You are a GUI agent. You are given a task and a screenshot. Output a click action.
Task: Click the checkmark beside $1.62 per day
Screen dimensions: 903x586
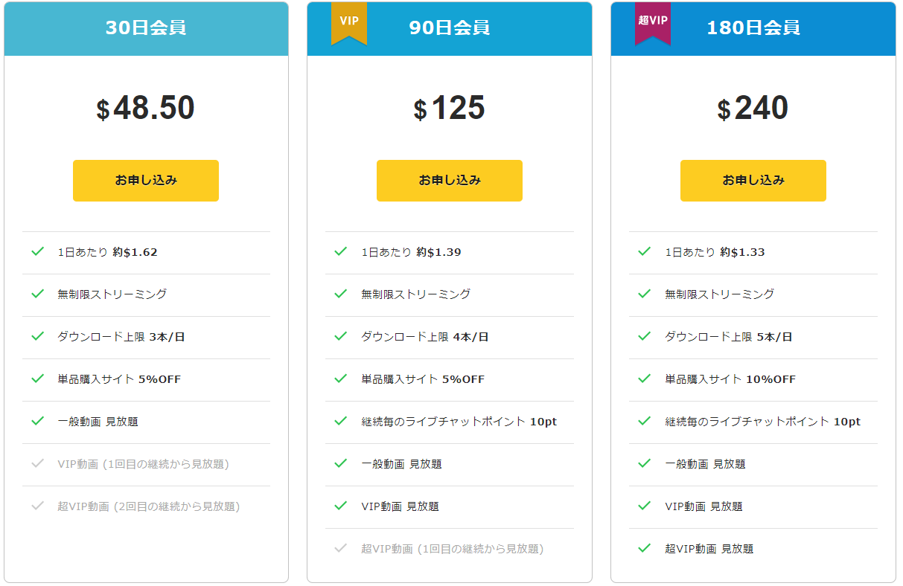point(38,252)
